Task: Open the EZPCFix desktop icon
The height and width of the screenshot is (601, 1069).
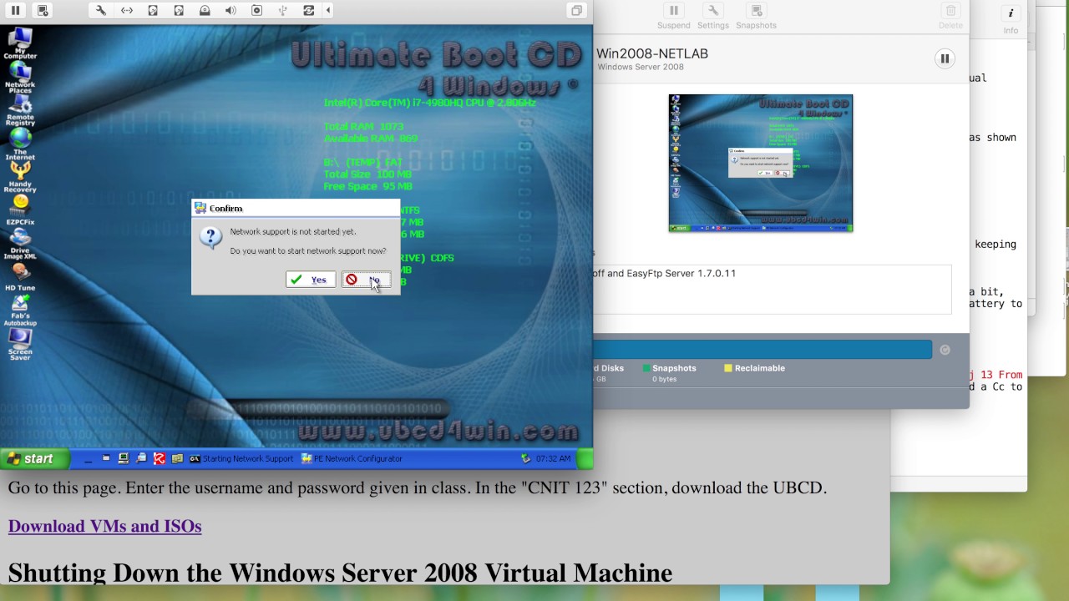Action: point(20,210)
